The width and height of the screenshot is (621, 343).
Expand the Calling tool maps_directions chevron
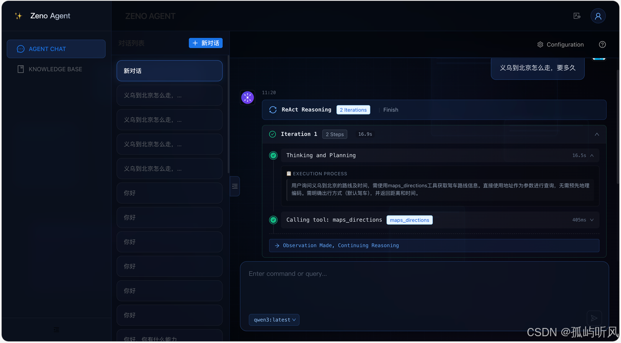tap(592, 220)
